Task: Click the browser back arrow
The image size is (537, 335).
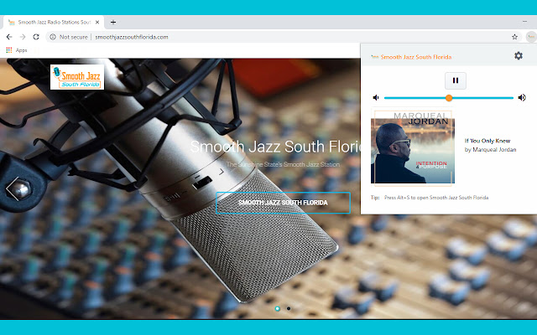Action: (x=9, y=37)
